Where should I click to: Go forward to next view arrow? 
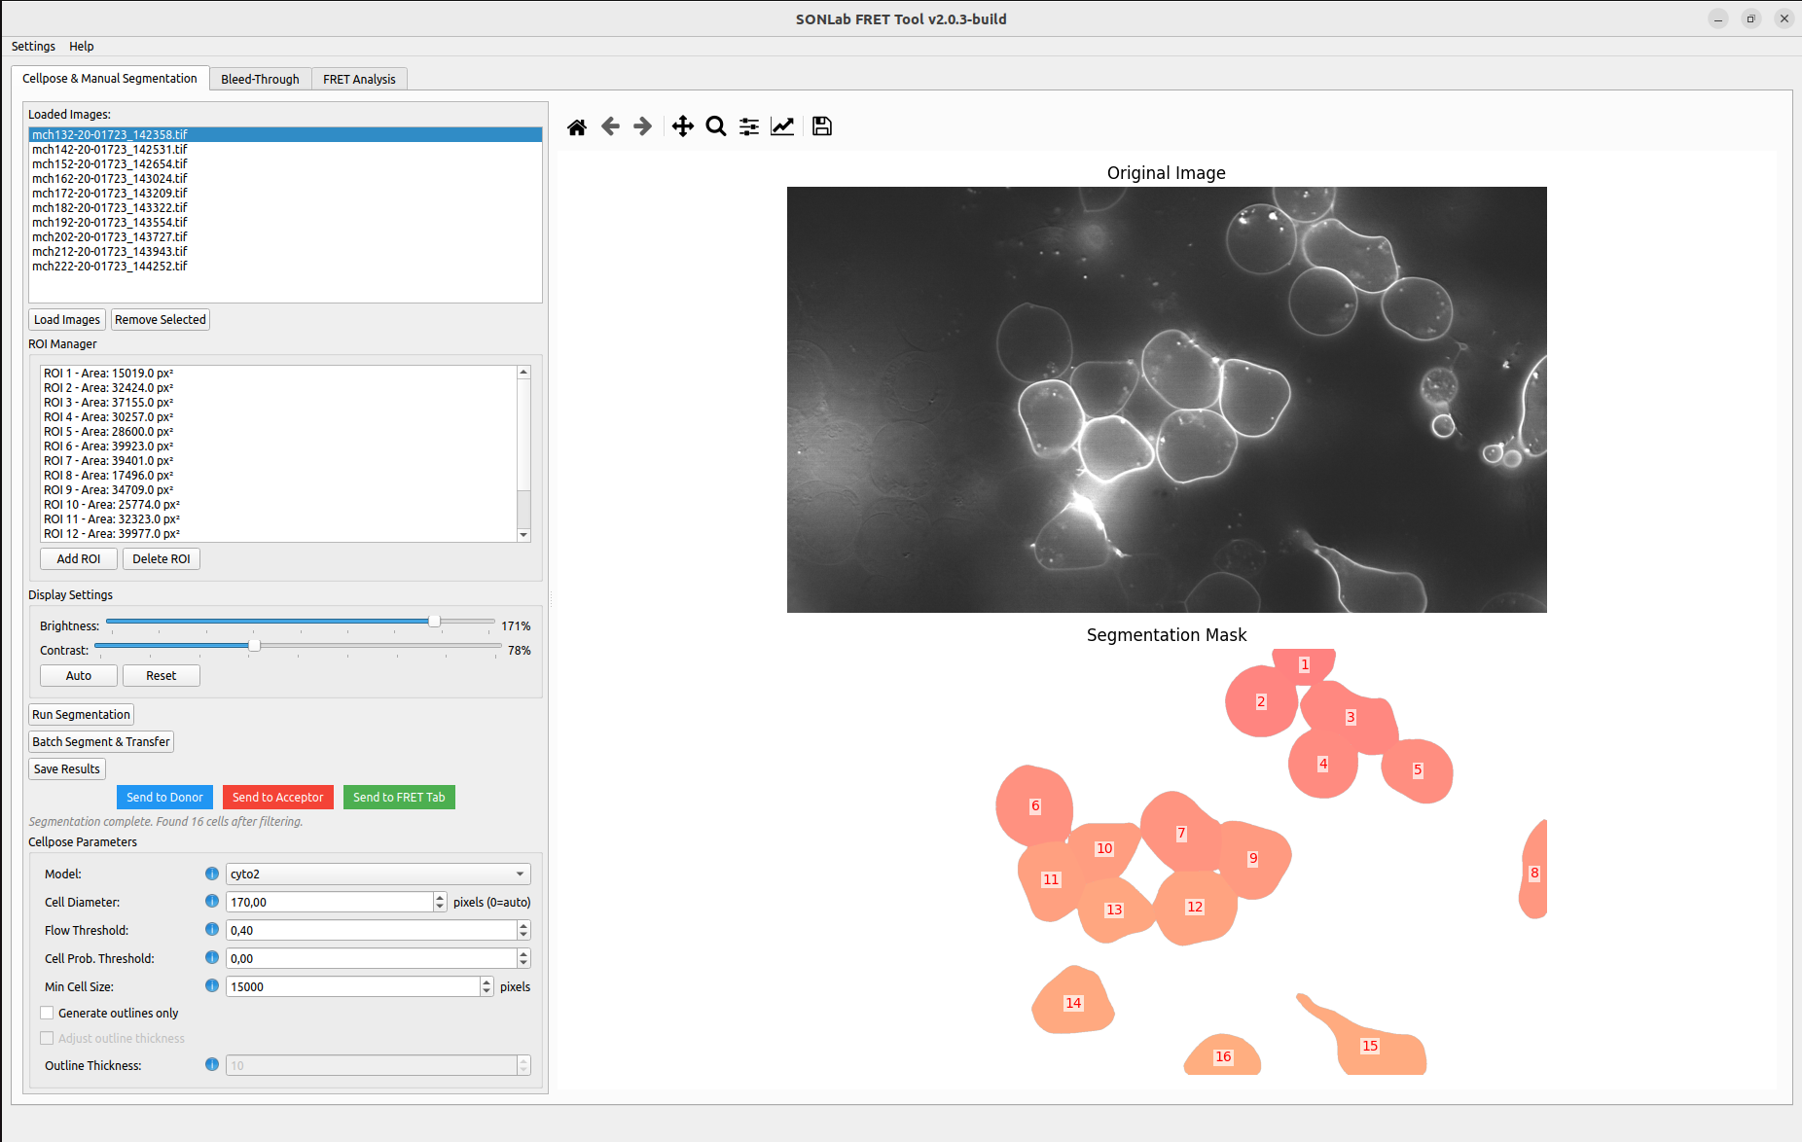642,126
